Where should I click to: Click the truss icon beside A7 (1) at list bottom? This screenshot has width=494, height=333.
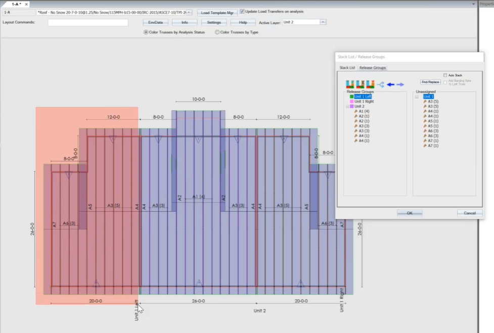coord(425,146)
